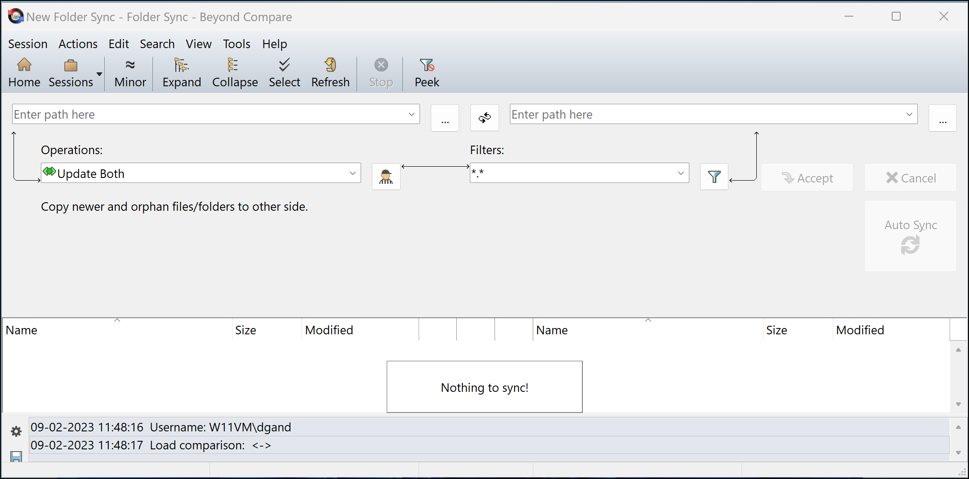Open the View menu
Screen dimensions: 969x479
coord(198,44)
